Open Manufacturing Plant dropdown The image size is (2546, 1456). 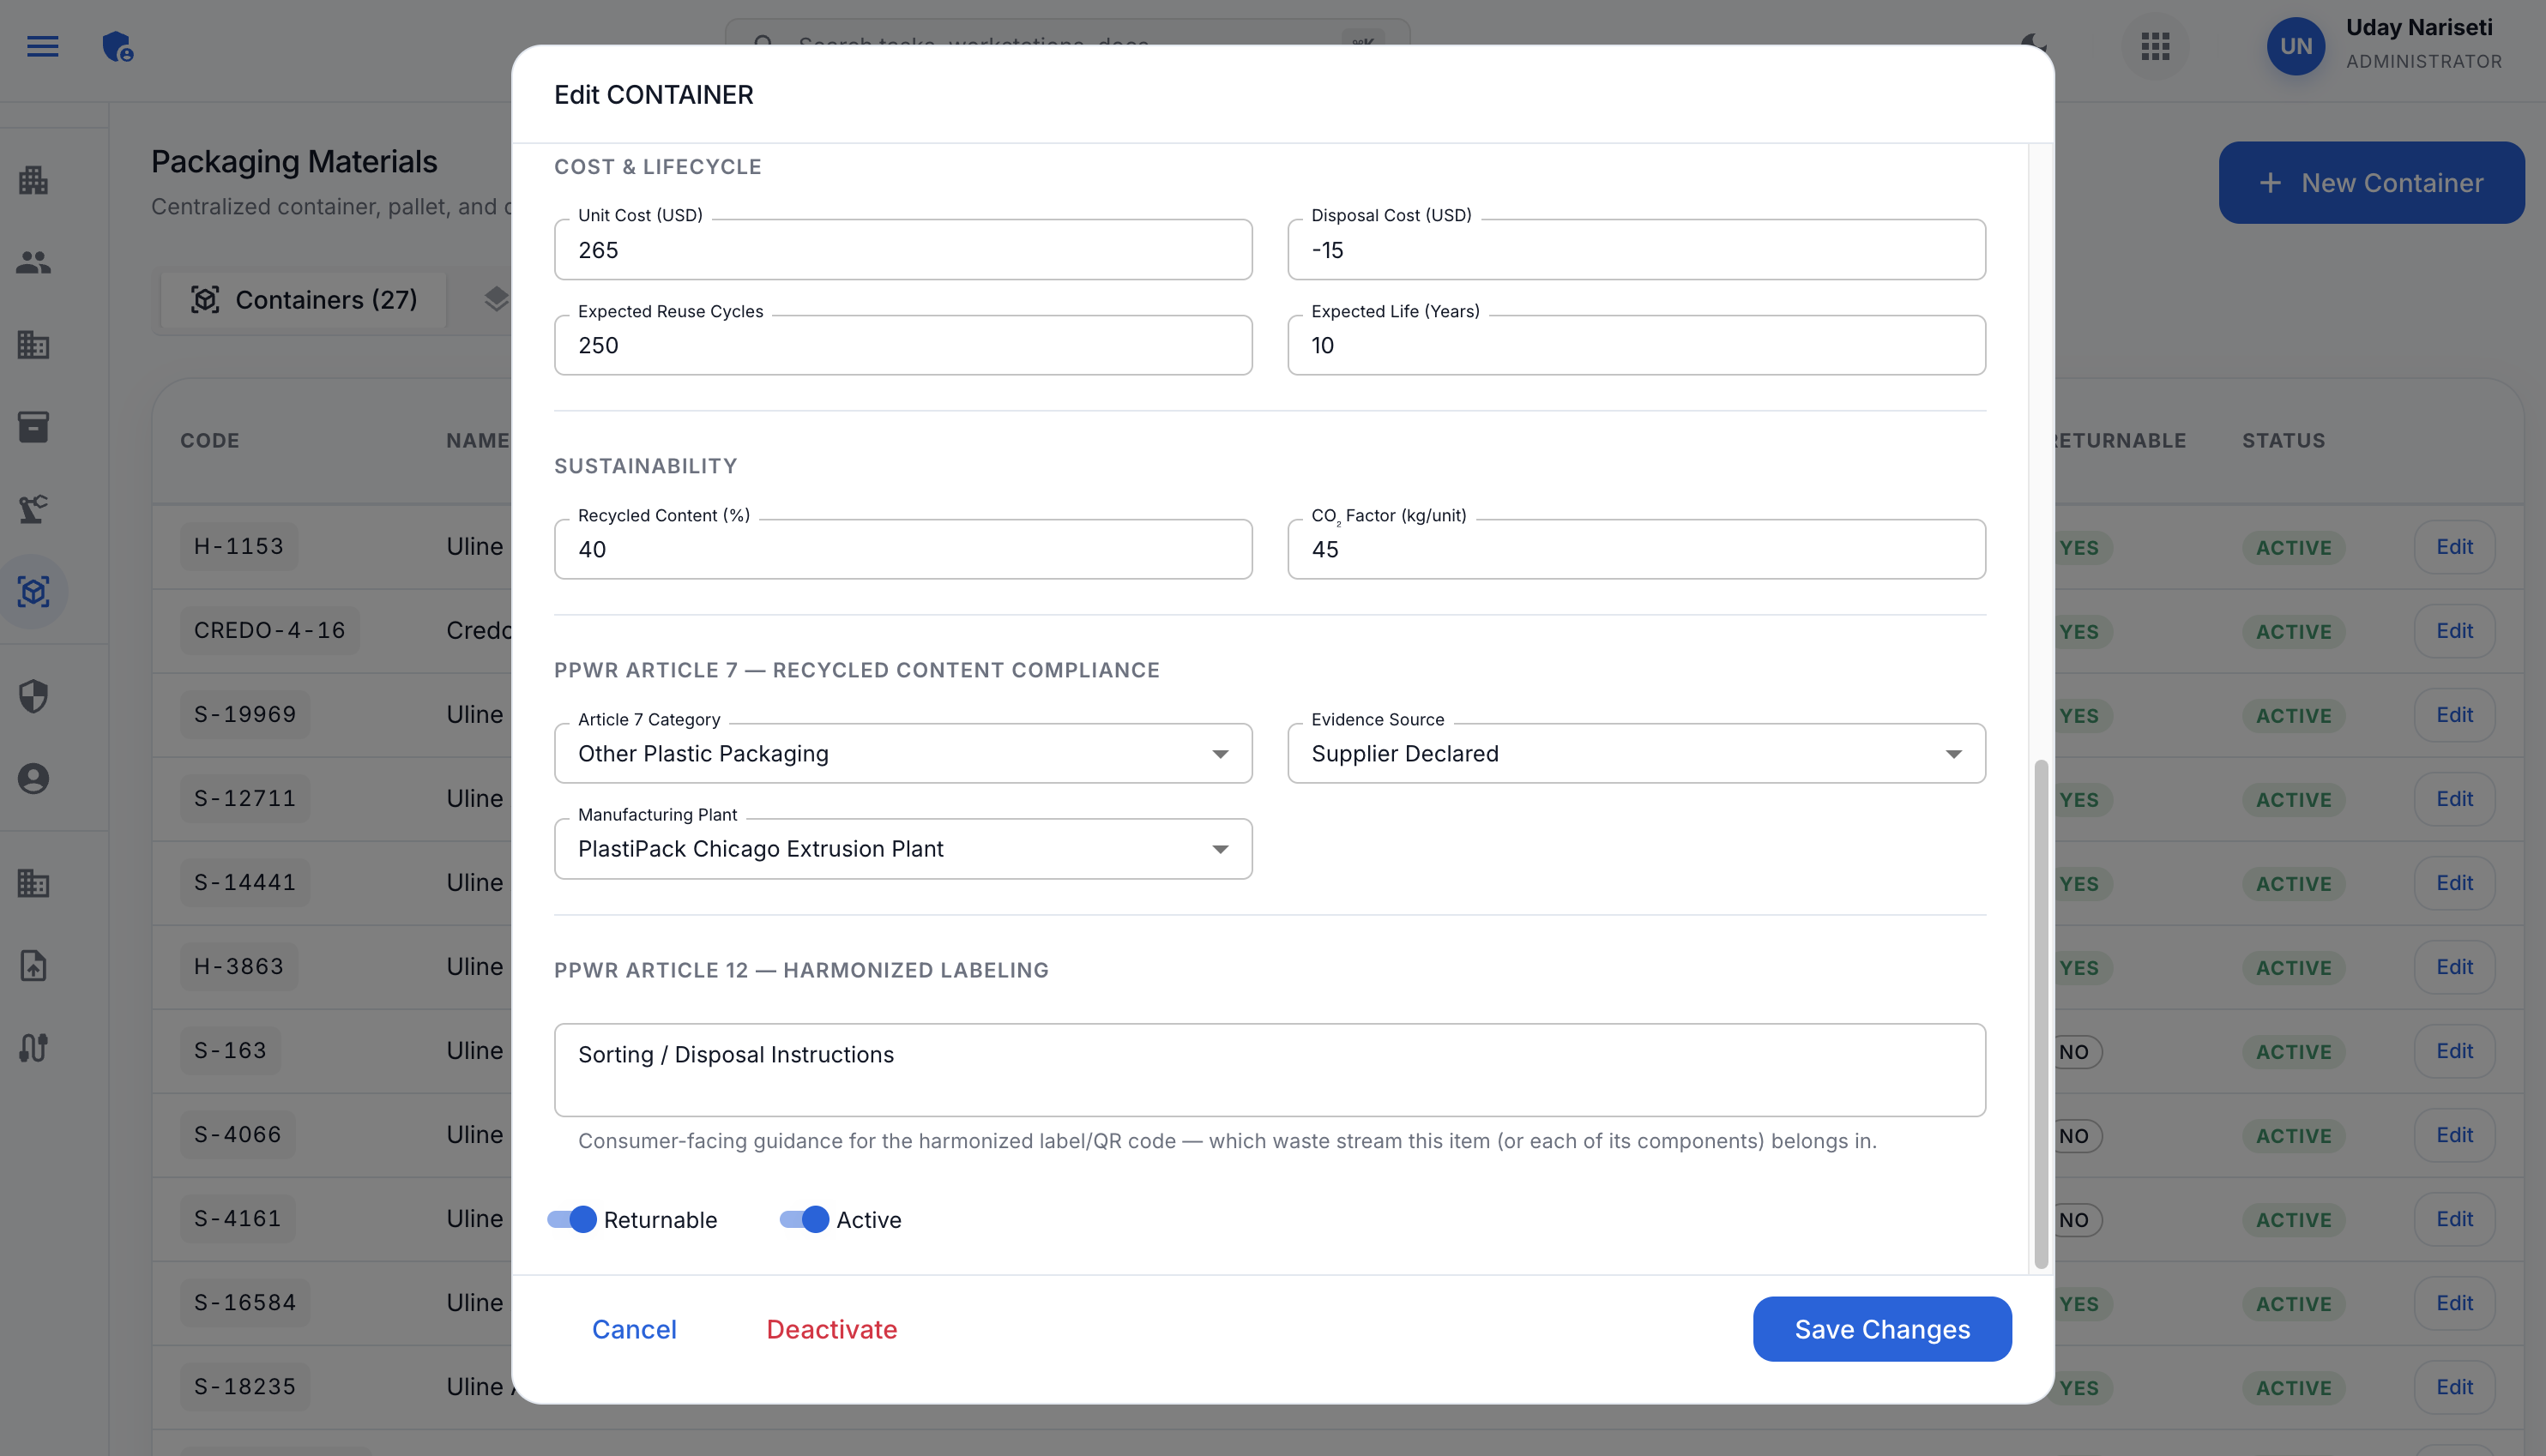902,849
